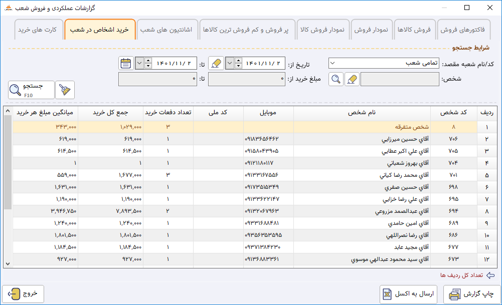Click the 'تعداد کل ردیف ها' link
This screenshot has width=502, height=305.
click(461, 275)
